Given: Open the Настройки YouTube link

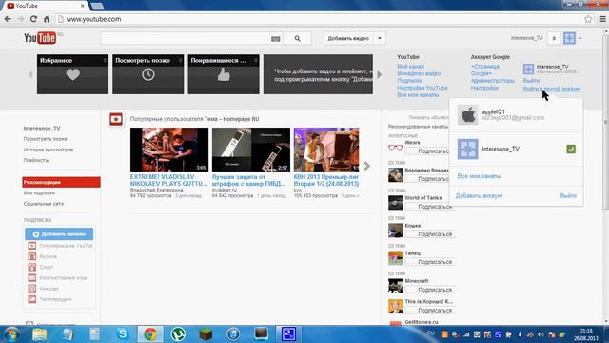Looking at the screenshot, I should click(x=422, y=88).
